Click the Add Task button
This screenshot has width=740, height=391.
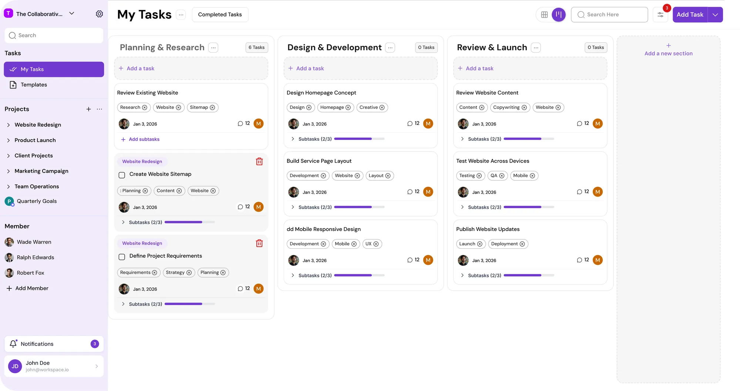pos(690,15)
